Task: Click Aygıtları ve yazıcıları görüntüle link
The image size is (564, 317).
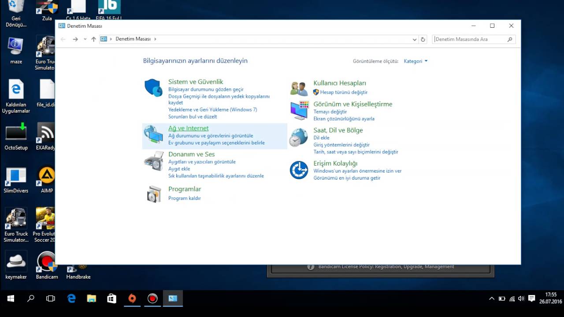Action: click(202, 162)
